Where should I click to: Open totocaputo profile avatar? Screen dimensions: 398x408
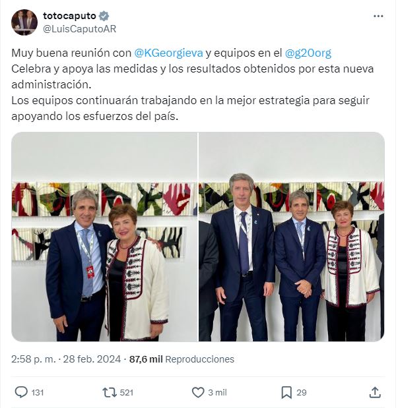[x=24, y=22]
